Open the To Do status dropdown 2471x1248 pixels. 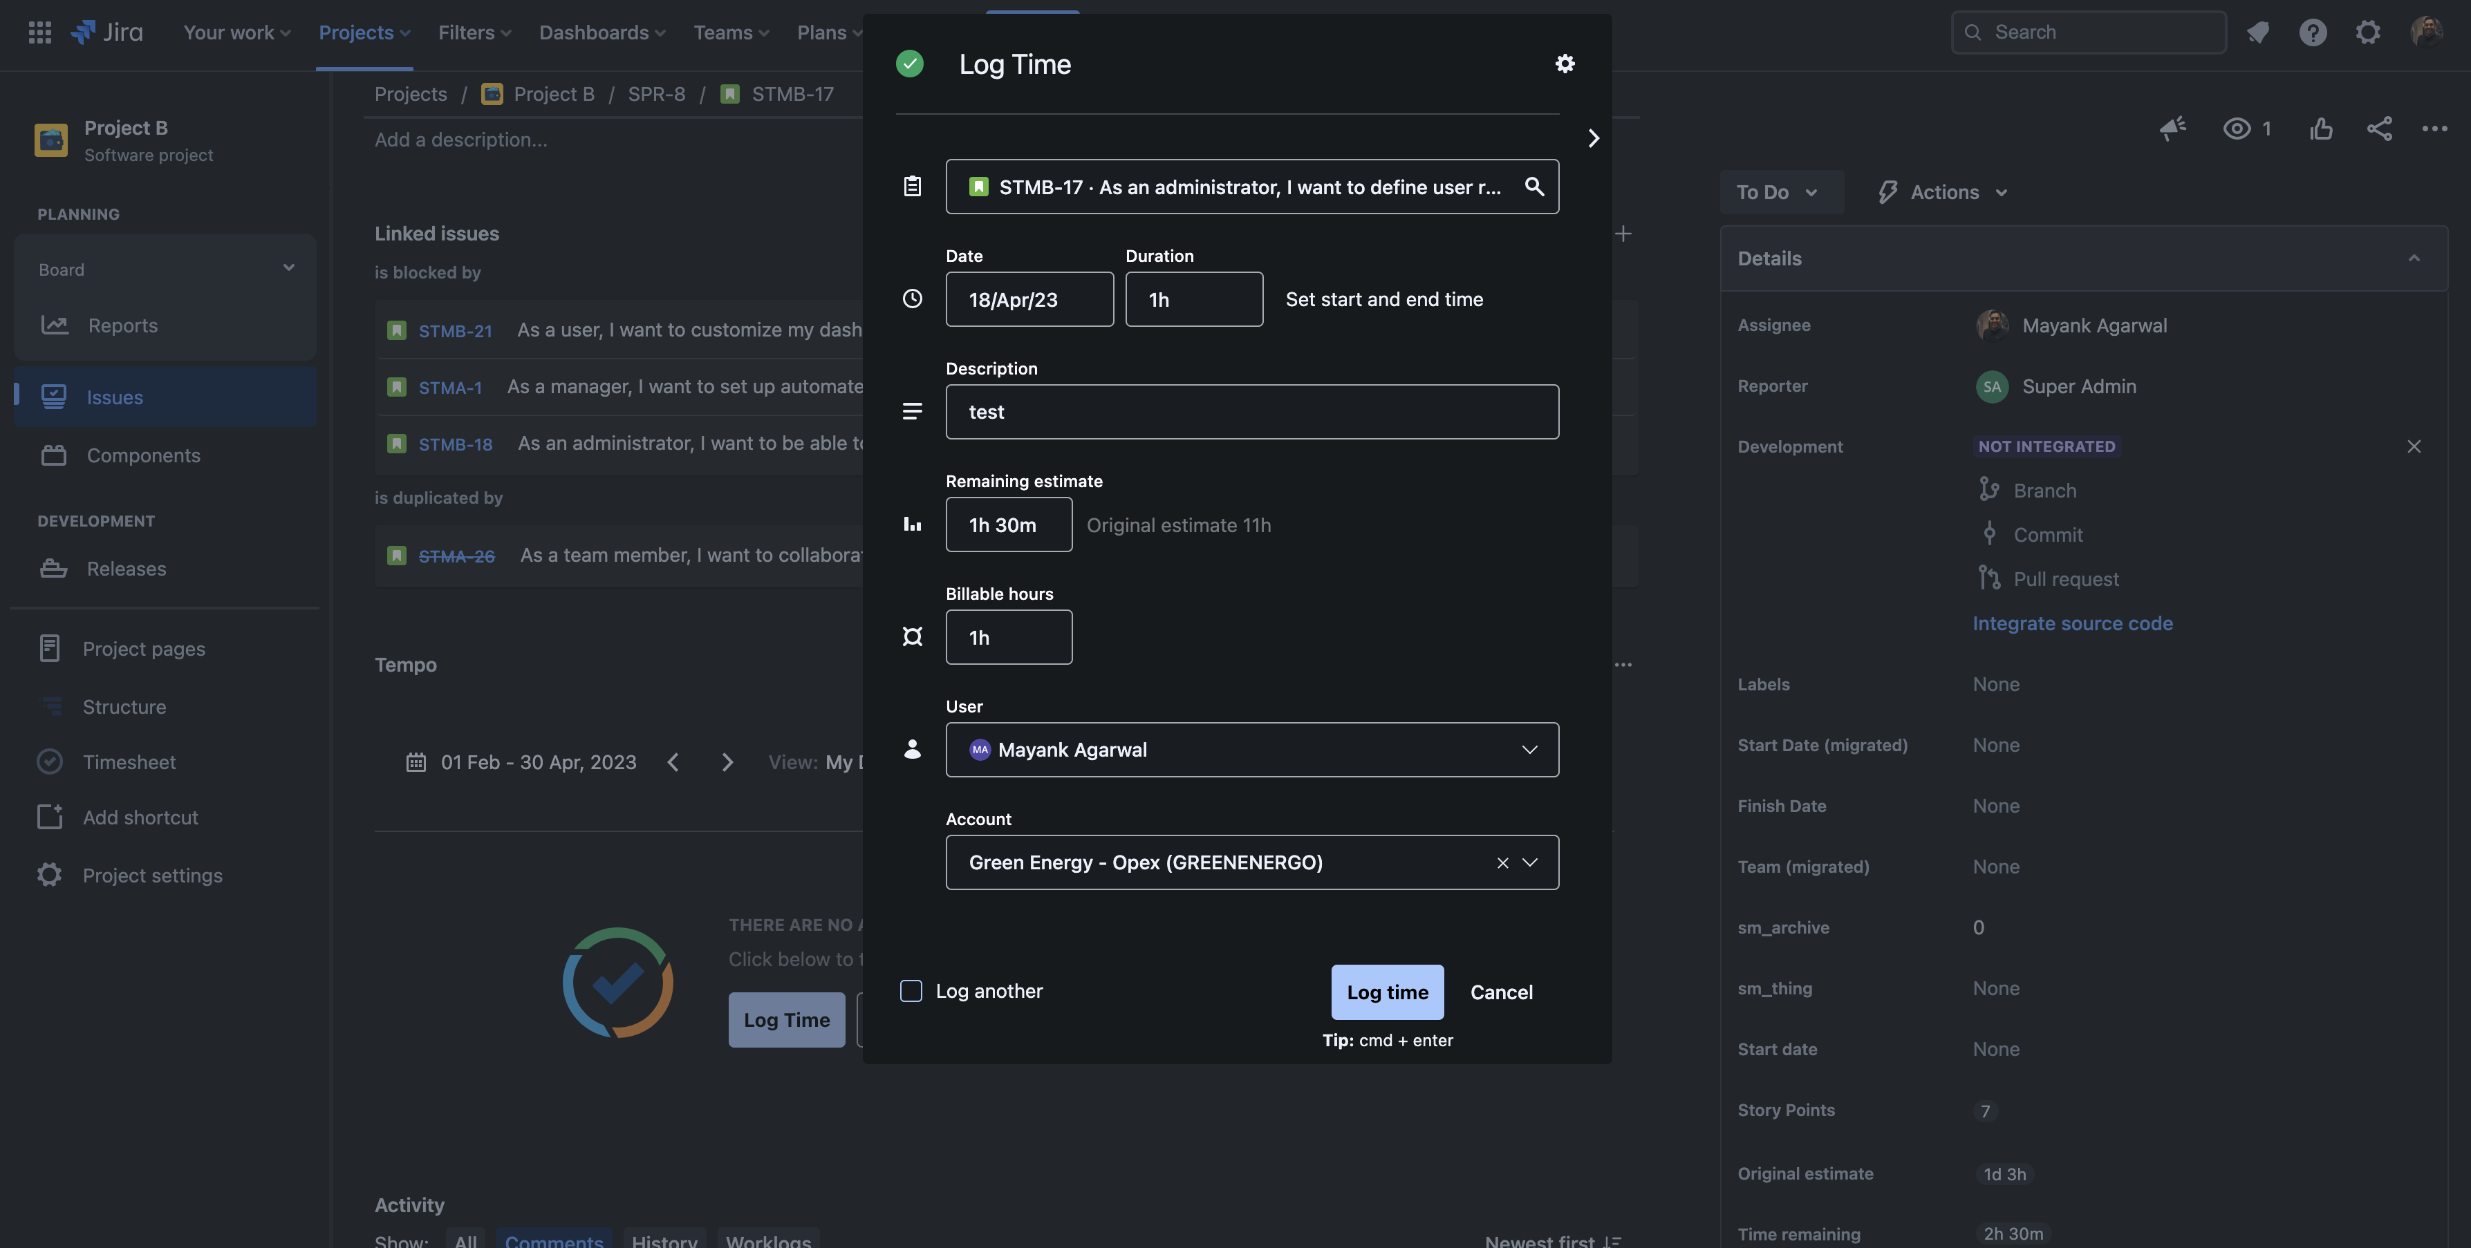[x=1780, y=191]
